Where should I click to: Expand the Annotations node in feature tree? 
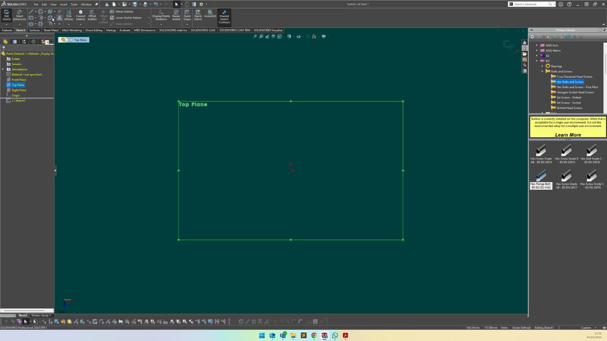click(x=3, y=69)
